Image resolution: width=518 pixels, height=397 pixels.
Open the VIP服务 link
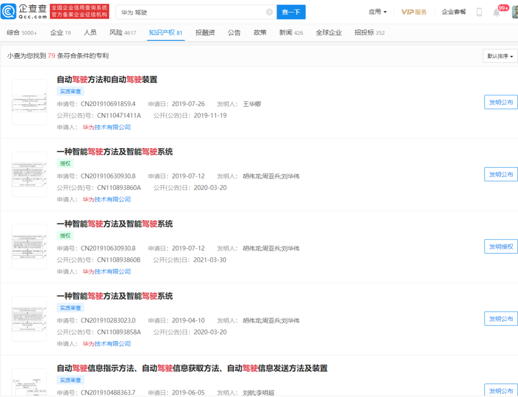click(x=414, y=12)
